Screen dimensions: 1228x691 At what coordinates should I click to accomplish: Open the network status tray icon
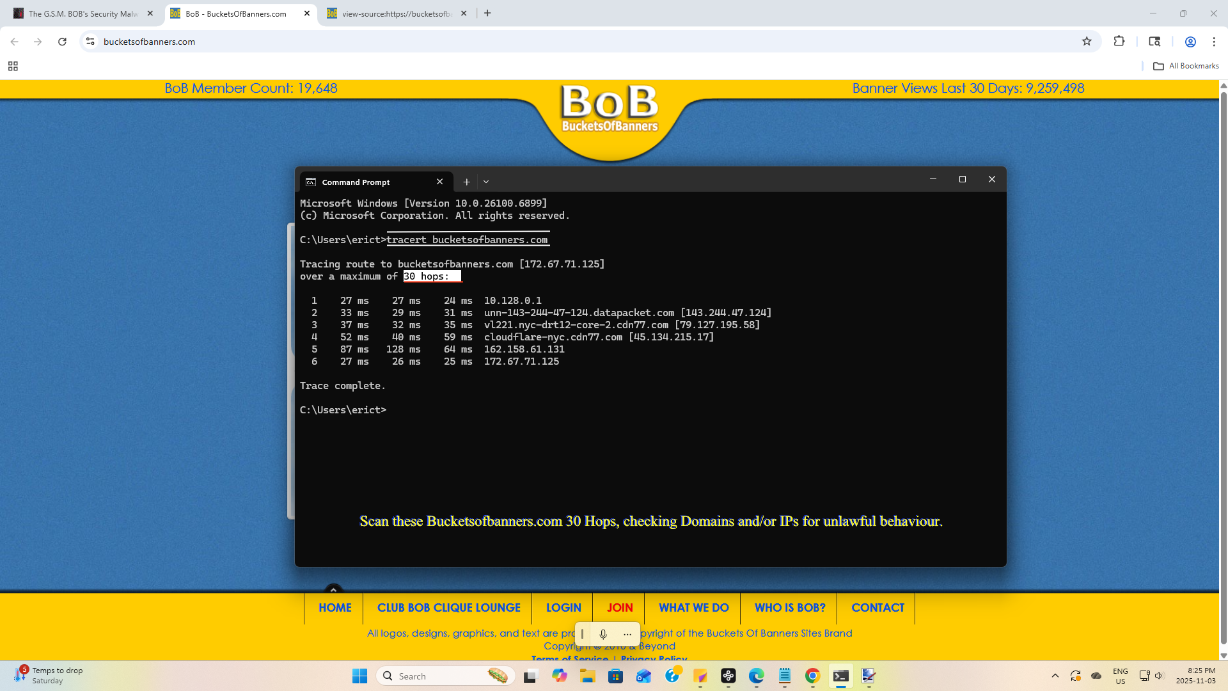1144,676
